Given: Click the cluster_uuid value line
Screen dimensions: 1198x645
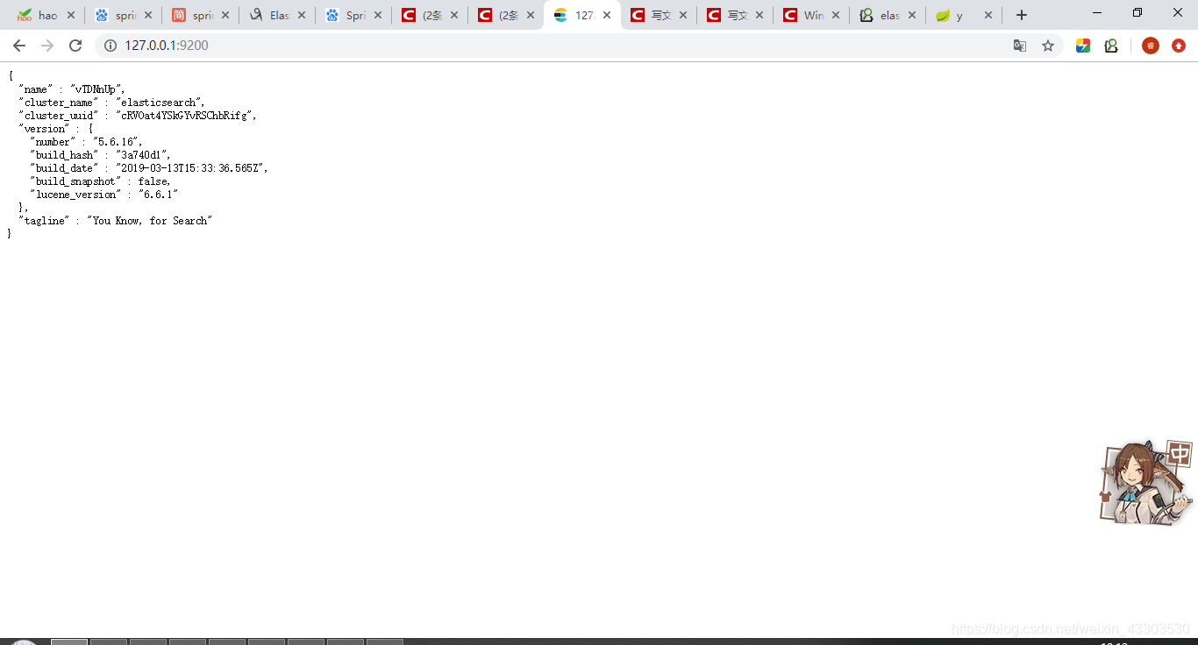Looking at the screenshot, I should (x=138, y=116).
